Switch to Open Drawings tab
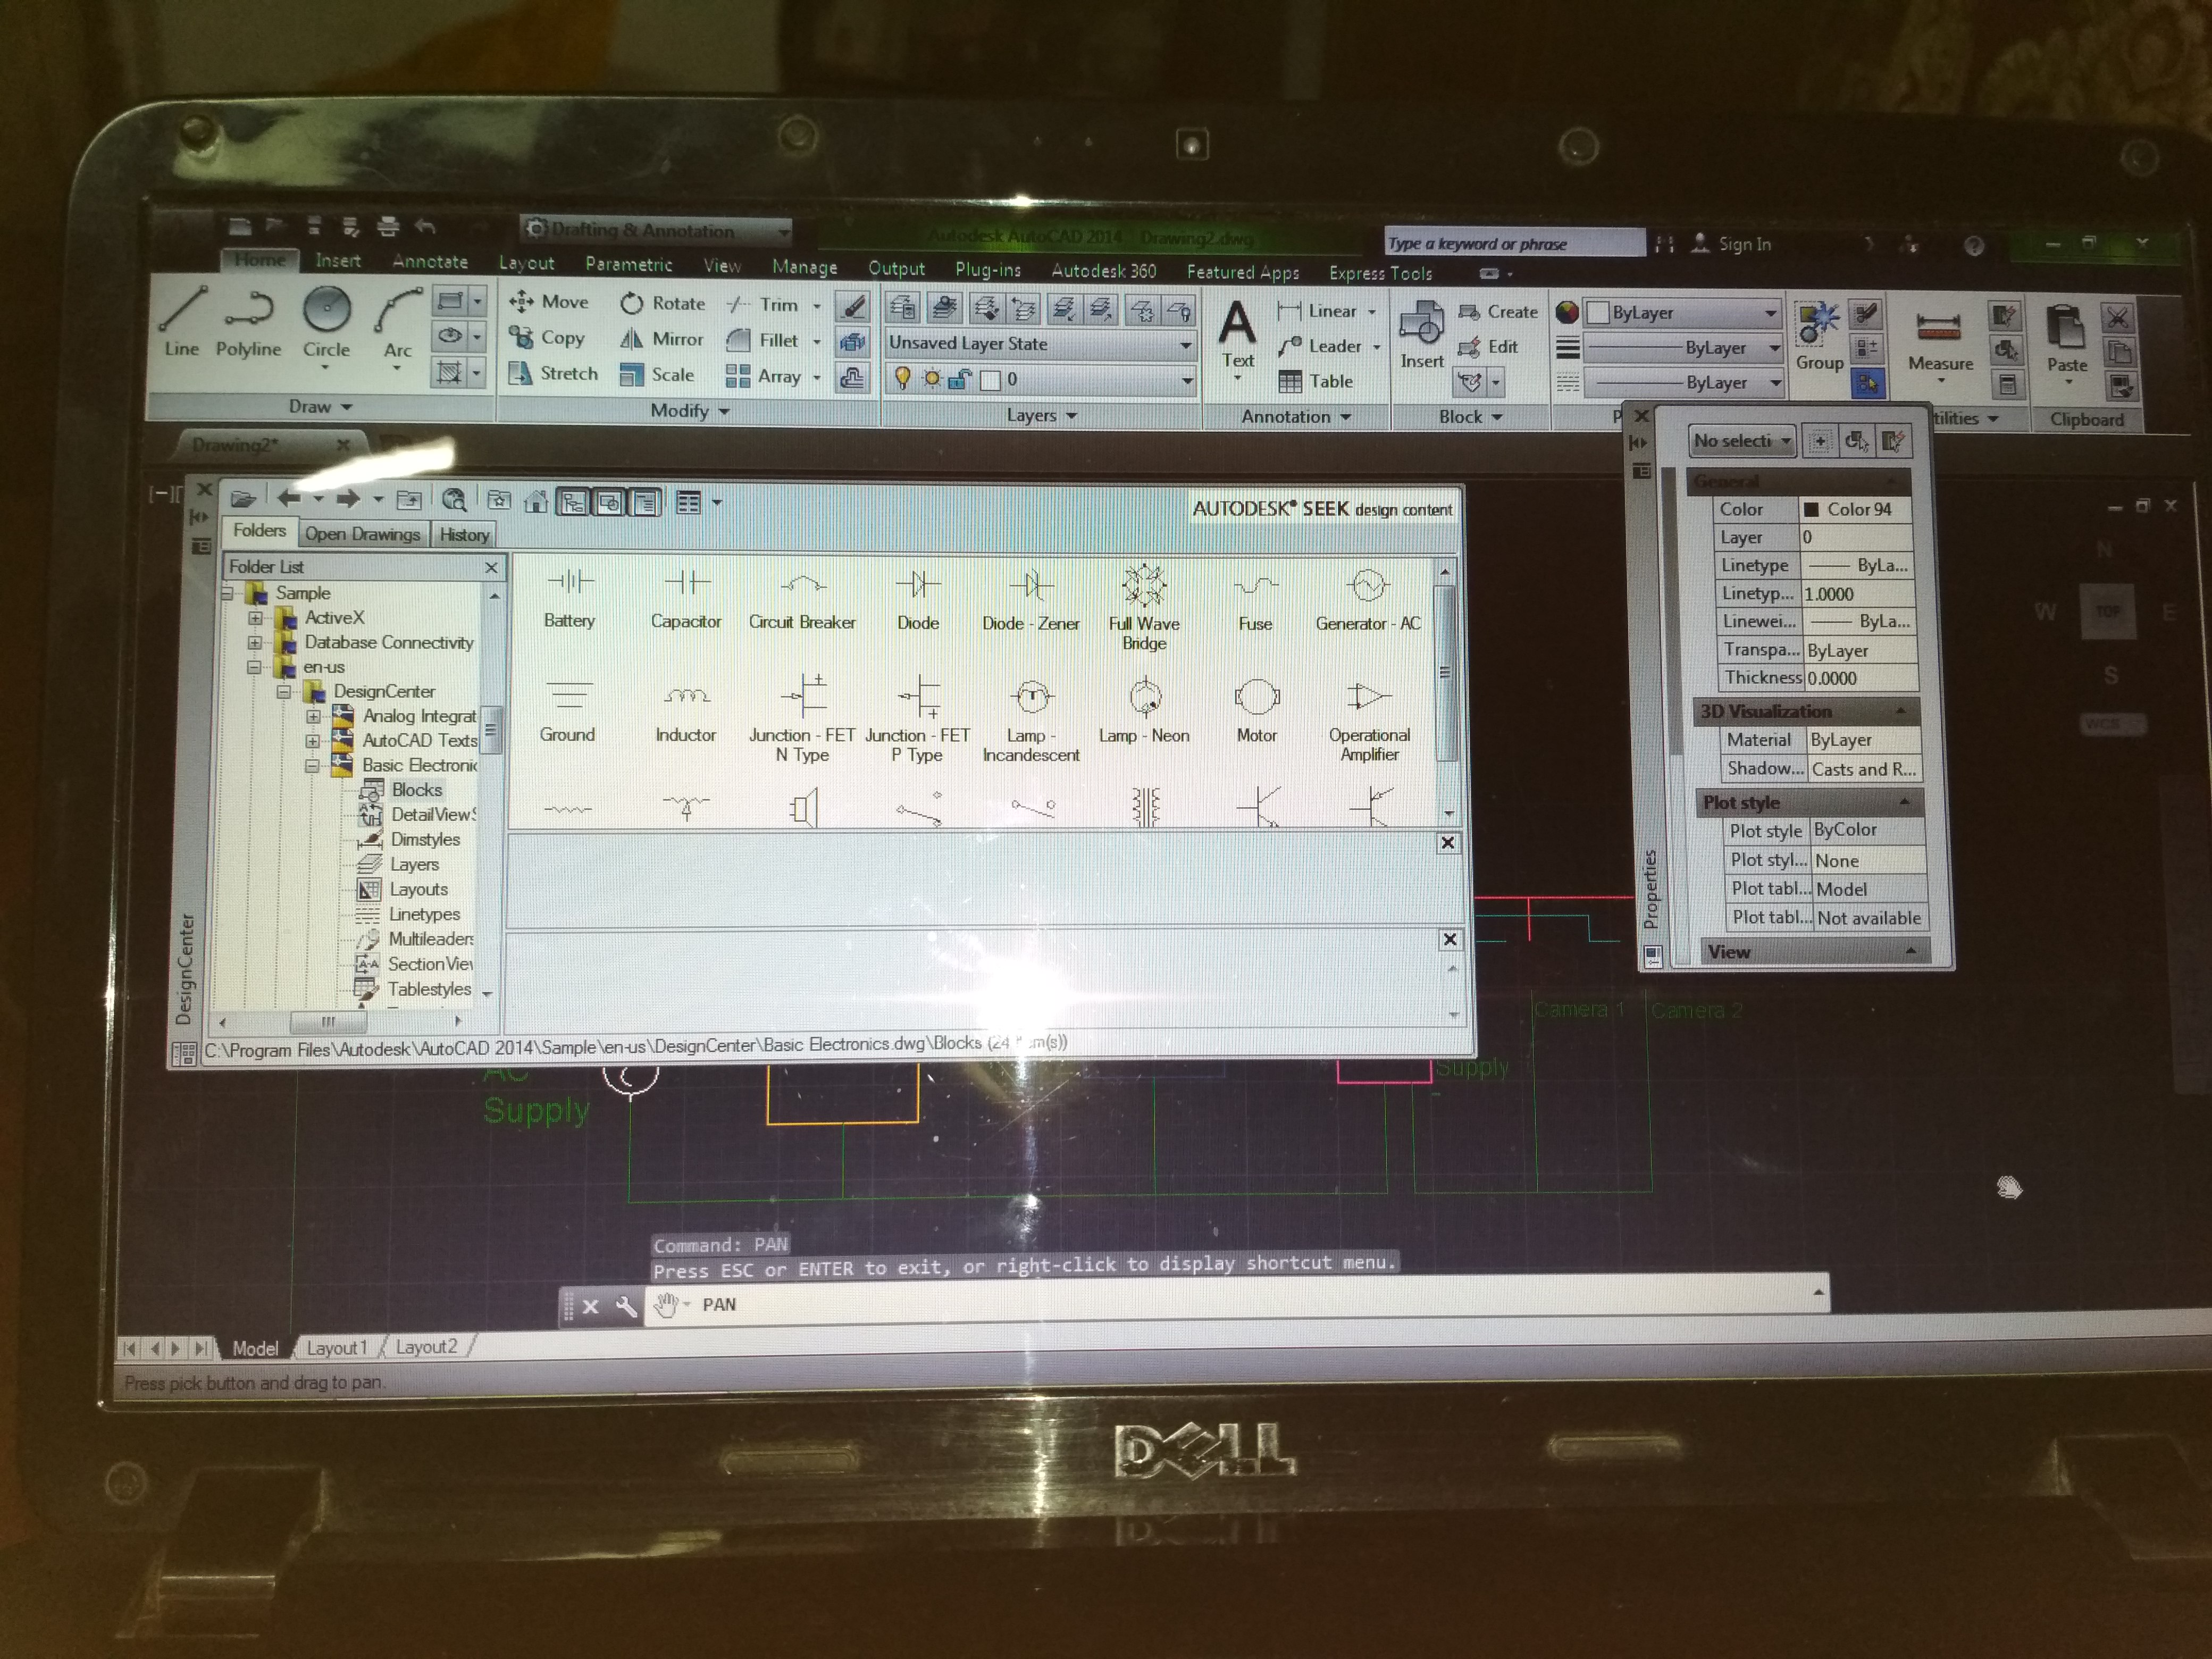 pyautogui.click(x=362, y=534)
